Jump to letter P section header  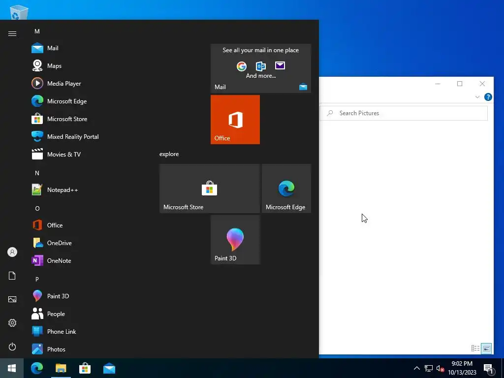pyautogui.click(x=37, y=280)
